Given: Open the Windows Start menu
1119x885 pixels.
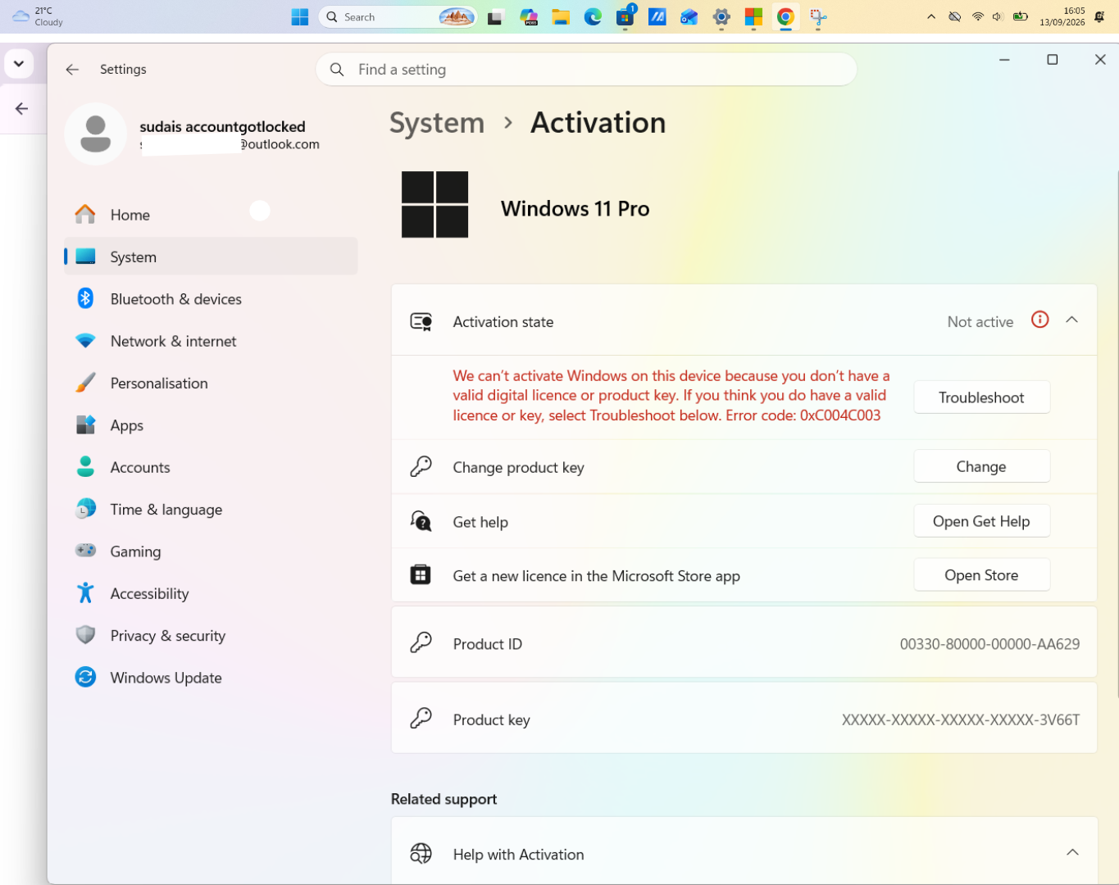Looking at the screenshot, I should tap(300, 17).
